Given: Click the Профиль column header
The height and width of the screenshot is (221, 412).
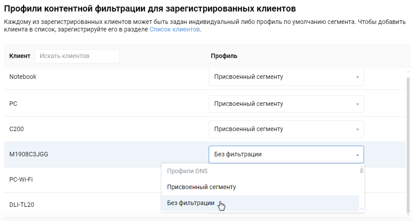Looking at the screenshot, I should (x=224, y=56).
